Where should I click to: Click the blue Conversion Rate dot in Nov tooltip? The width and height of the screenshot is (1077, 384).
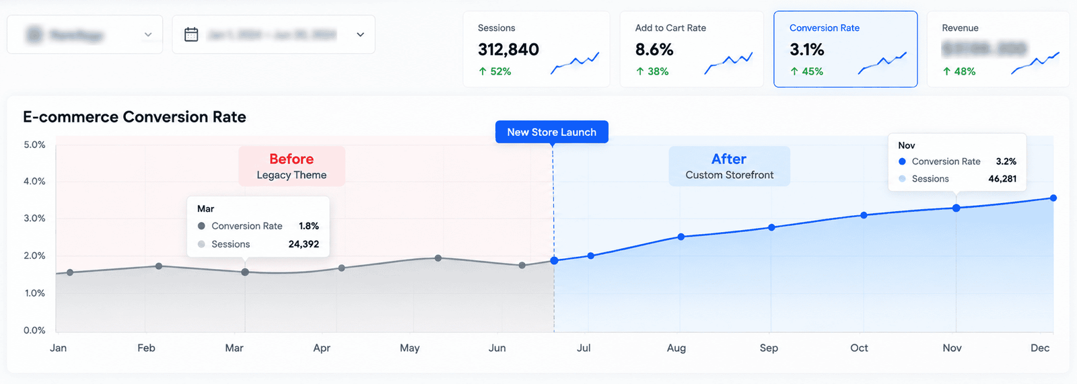pyautogui.click(x=902, y=161)
